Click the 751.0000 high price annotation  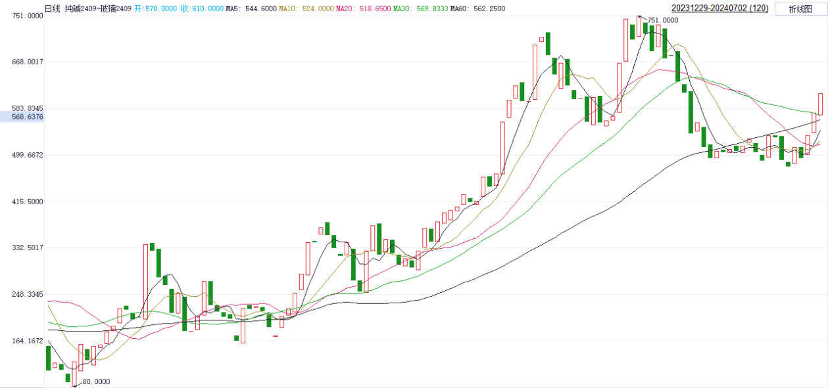(662, 20)
